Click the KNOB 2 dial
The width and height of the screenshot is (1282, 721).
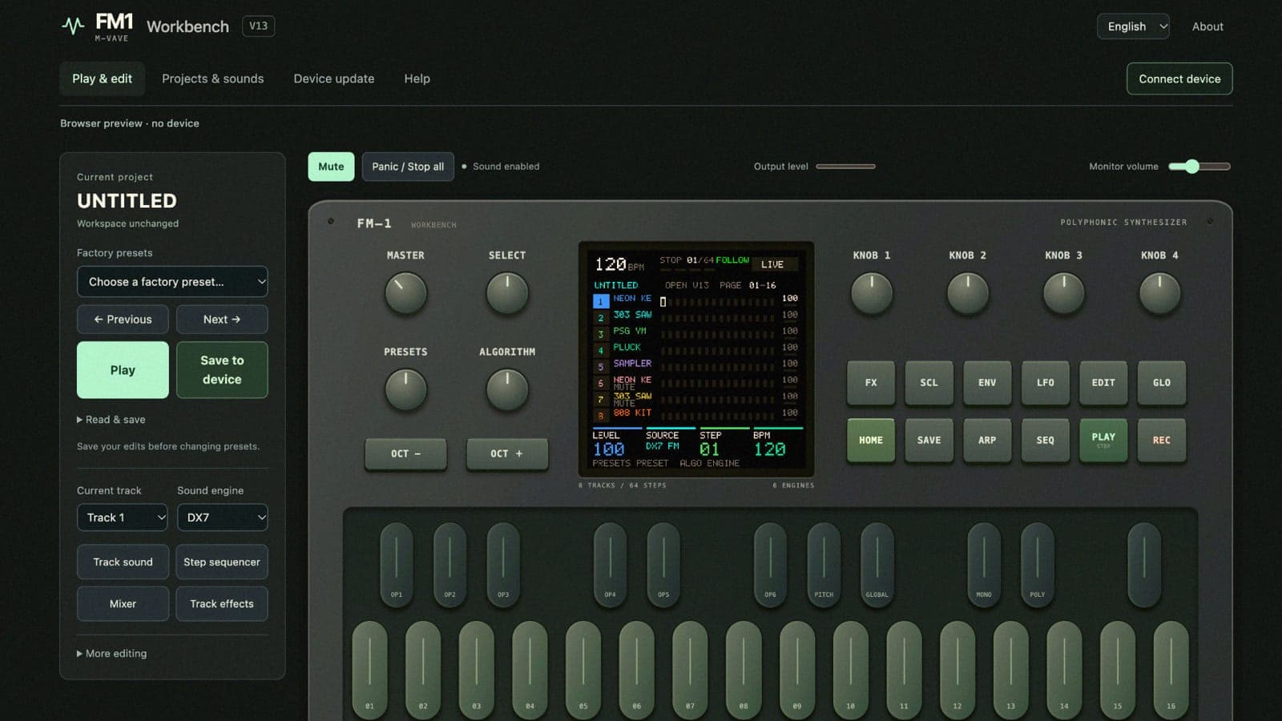point(968,293)
